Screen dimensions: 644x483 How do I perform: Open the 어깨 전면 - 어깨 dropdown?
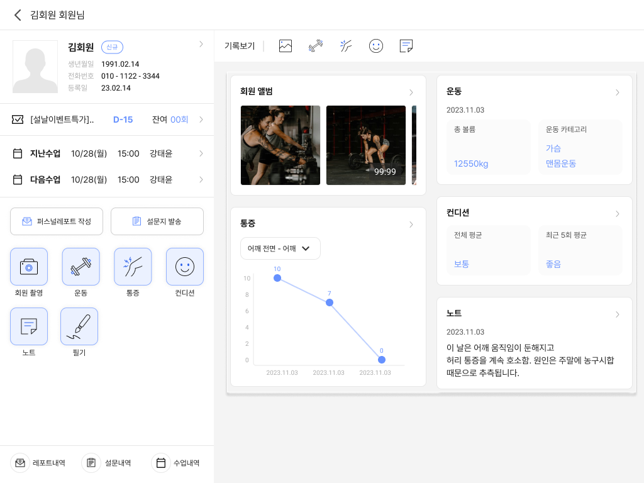click(280, 248)
